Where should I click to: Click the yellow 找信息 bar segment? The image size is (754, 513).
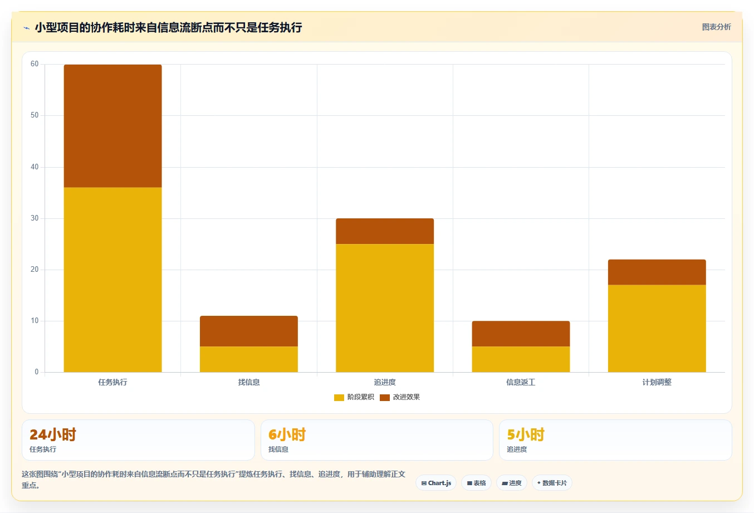[x=249, y=359]
